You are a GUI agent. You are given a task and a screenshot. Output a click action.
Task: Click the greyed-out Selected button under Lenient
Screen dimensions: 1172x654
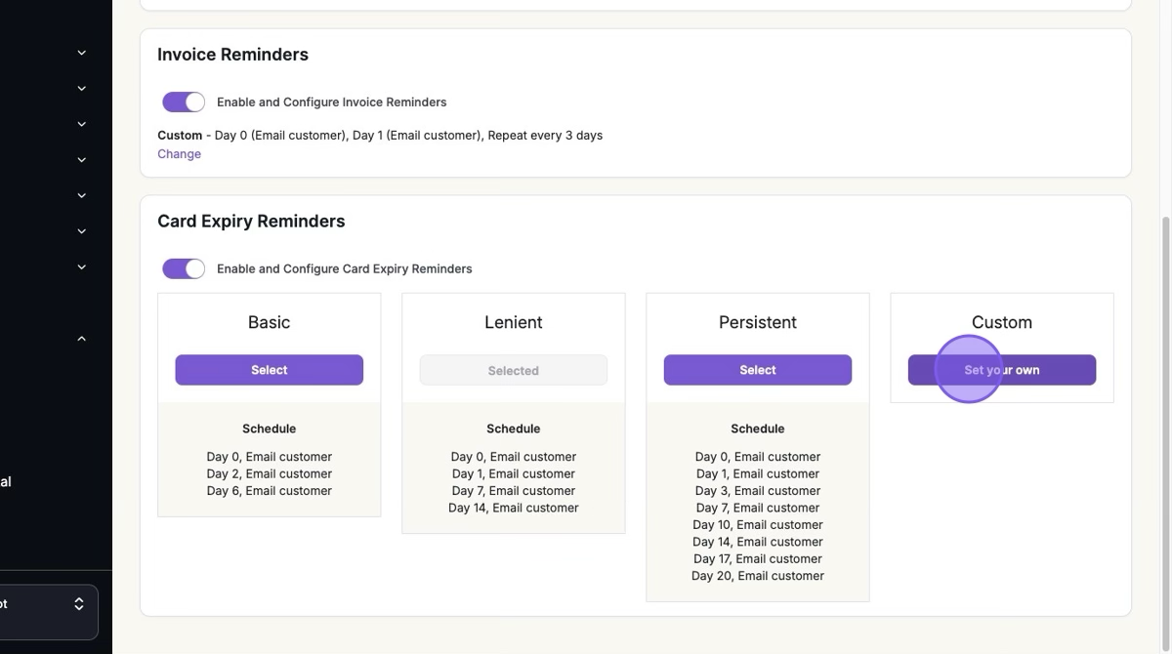[x=513, y=371]
